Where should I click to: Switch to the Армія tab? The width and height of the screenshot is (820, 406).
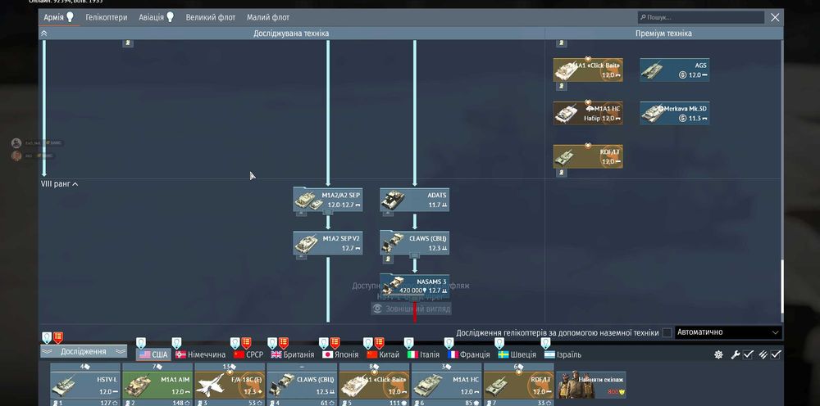[x=58, y=18]
